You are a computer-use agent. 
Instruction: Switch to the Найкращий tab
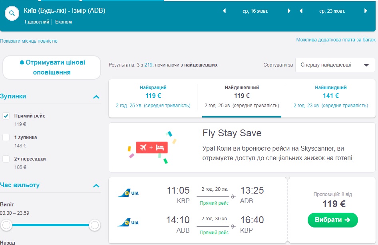point(153,96)
